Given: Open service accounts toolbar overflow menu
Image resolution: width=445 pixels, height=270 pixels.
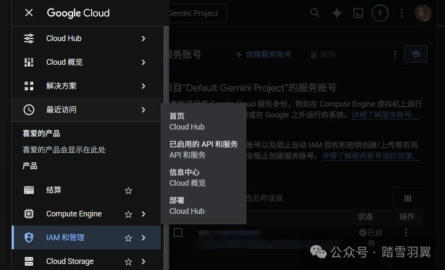Looking at the screenshot, I should (395, 54).
